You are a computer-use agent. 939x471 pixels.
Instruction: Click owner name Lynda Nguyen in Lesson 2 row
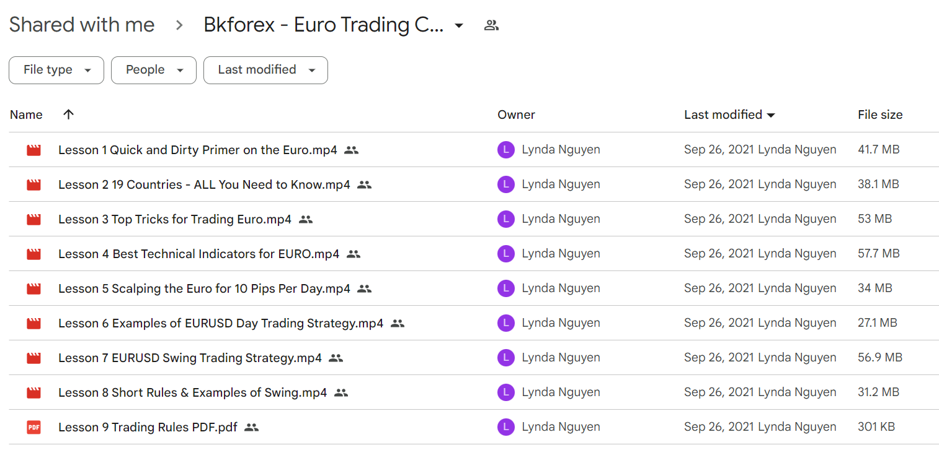click(561, 184)
